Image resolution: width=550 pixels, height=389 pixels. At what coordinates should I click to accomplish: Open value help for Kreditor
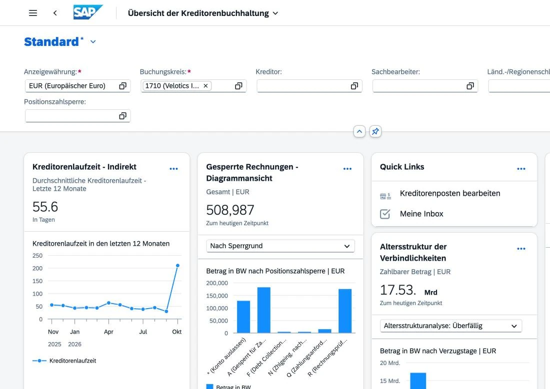(x=354, y=86)
